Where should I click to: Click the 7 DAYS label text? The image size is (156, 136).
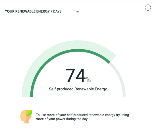[x=56, y=11]
